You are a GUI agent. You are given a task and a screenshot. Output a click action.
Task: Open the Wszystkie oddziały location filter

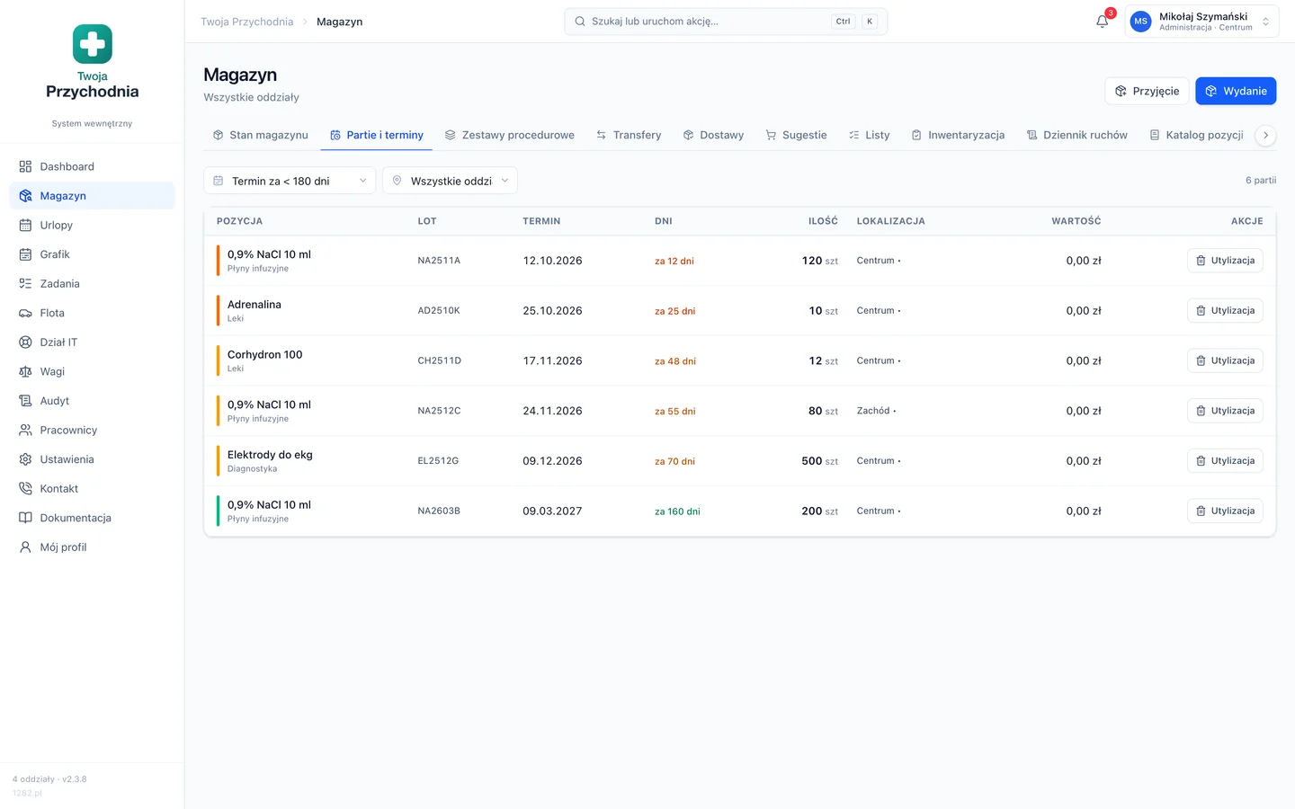pyautogui.click(x=450, y=181)
